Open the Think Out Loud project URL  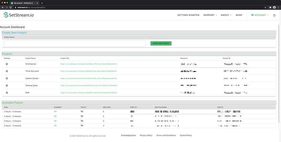tap(88, 71)
